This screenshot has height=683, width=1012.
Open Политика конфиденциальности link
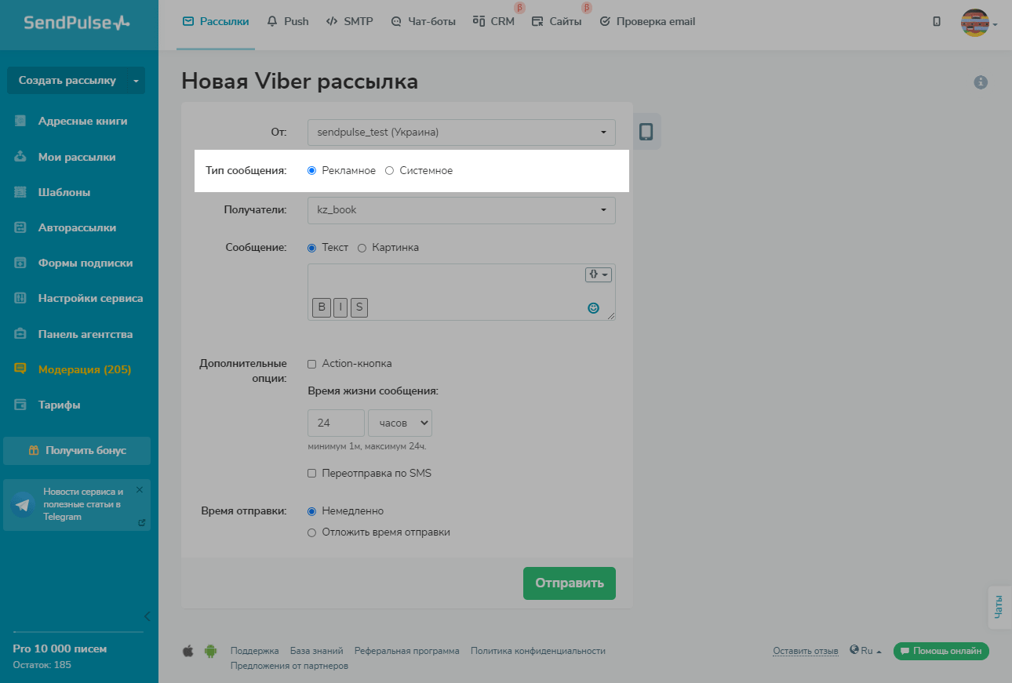[x=538, y=651]
